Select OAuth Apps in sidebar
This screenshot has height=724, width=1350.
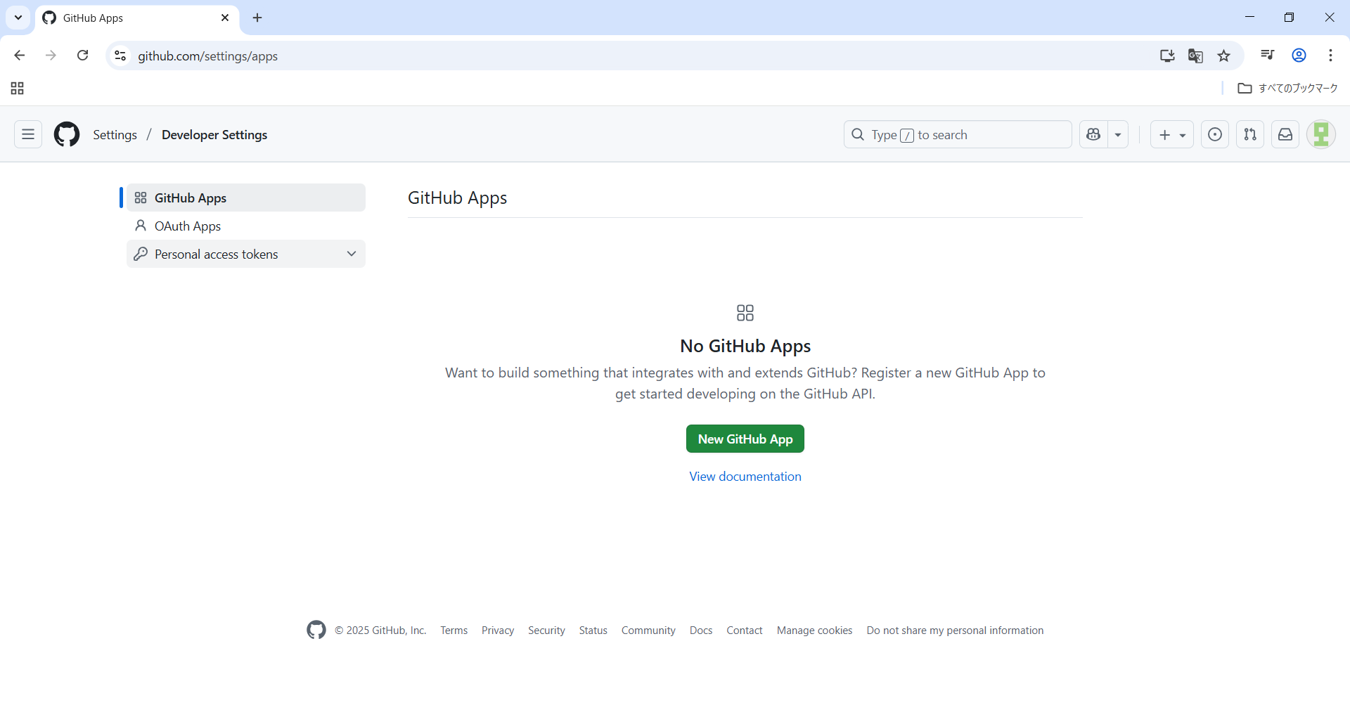coord(188,226)
